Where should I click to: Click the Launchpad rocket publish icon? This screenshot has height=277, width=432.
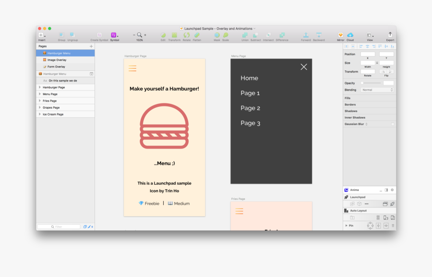[392, 204]
